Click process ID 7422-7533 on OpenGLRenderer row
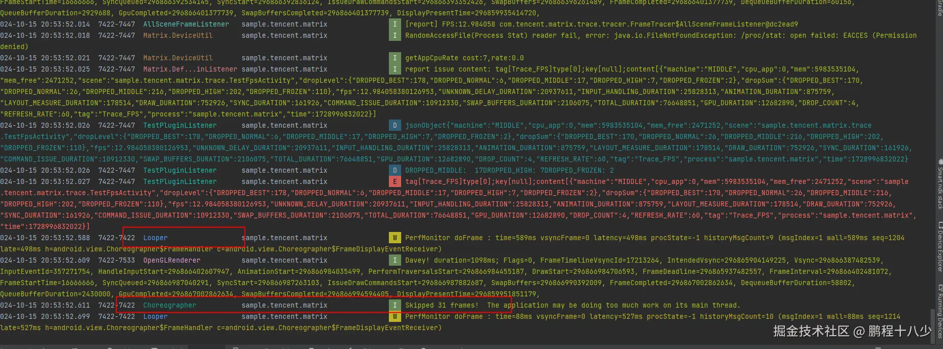The height and width of the screenshot is (349, 943). (x=116, y=260)
